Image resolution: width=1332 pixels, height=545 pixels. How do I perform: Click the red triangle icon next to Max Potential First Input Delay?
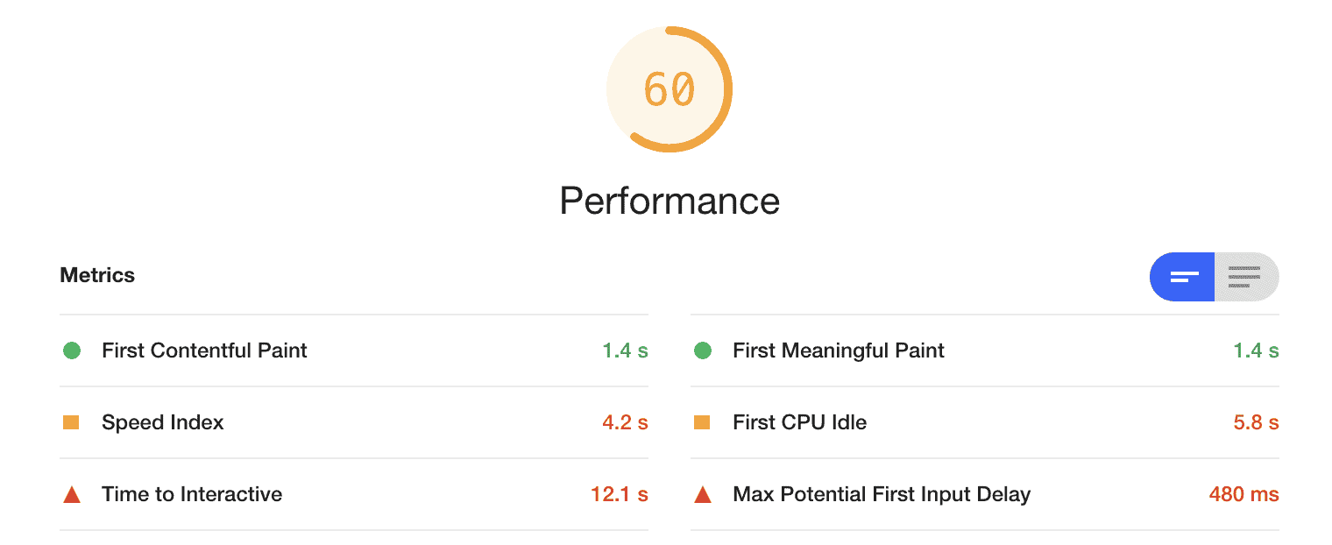[x=704, y=494]
